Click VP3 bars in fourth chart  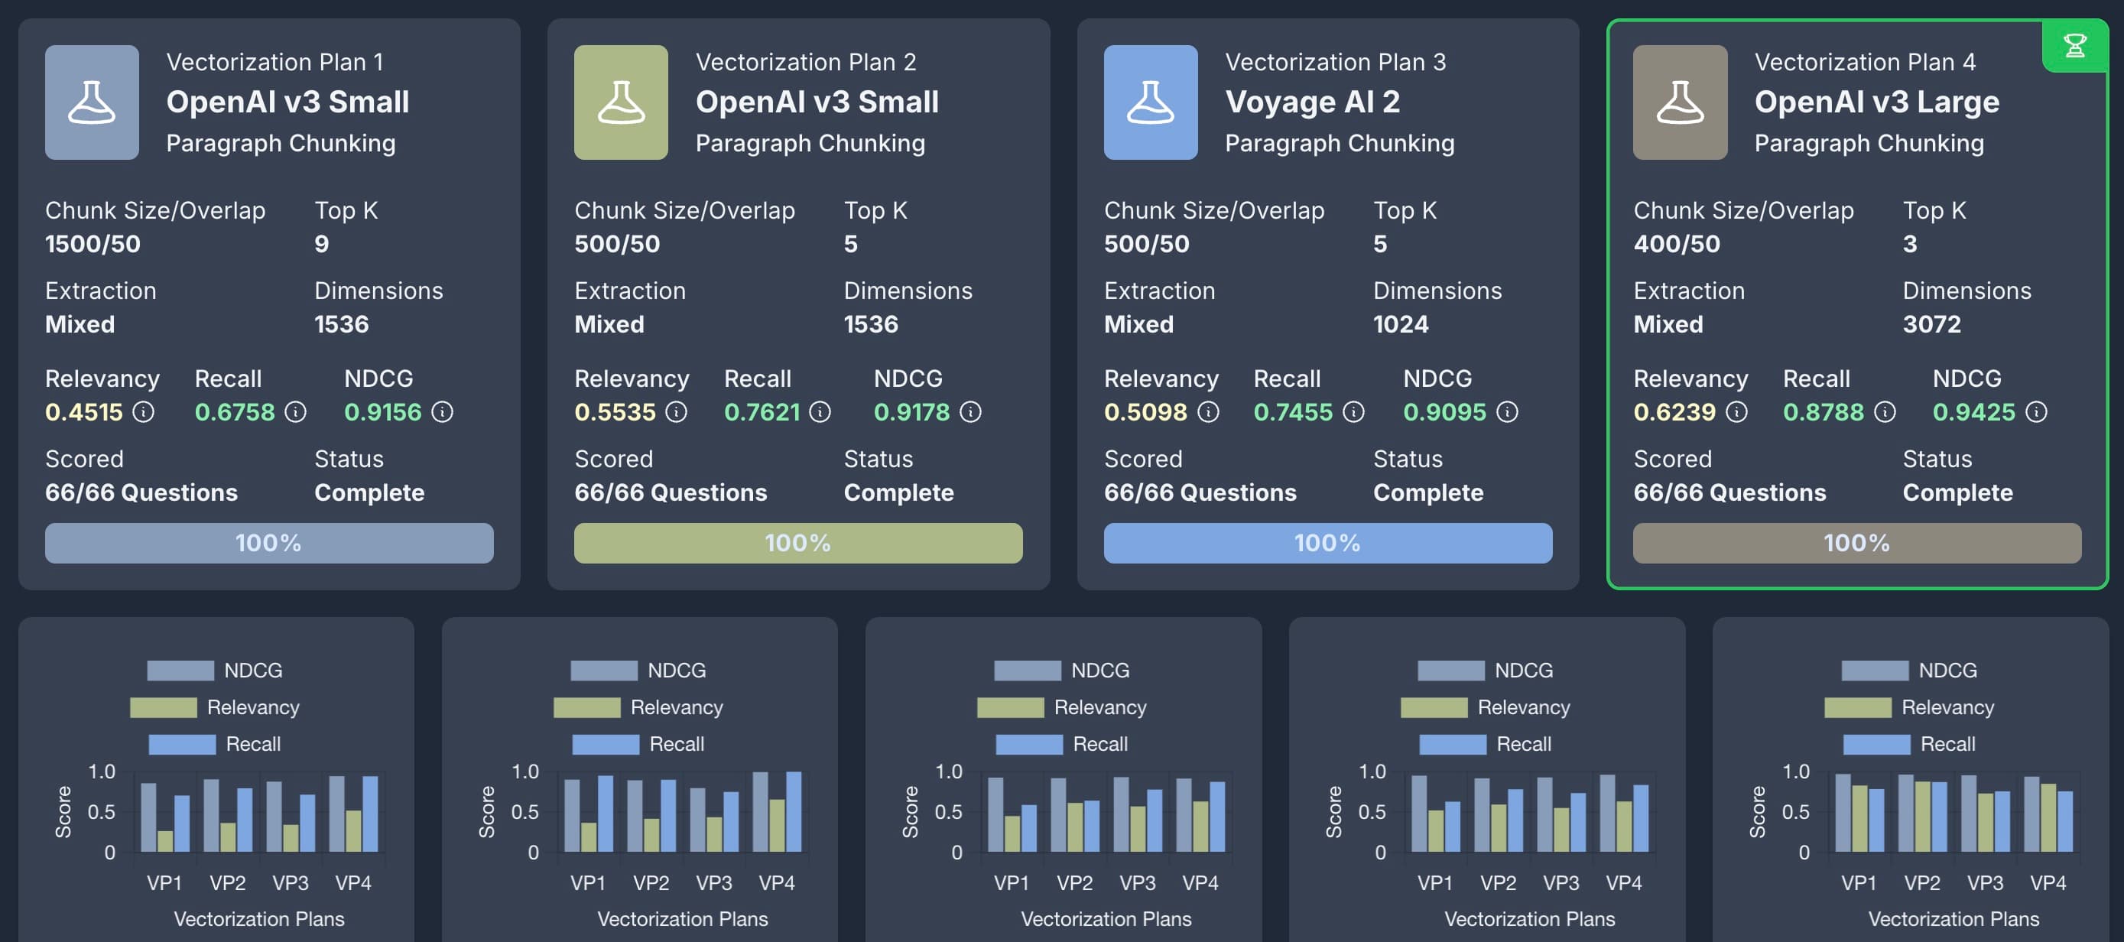[x=1561, y=815]
